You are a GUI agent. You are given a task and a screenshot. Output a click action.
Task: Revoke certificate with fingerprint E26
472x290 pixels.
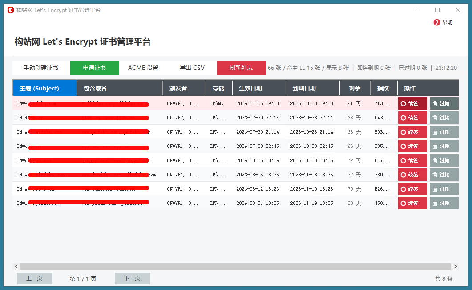444,189
